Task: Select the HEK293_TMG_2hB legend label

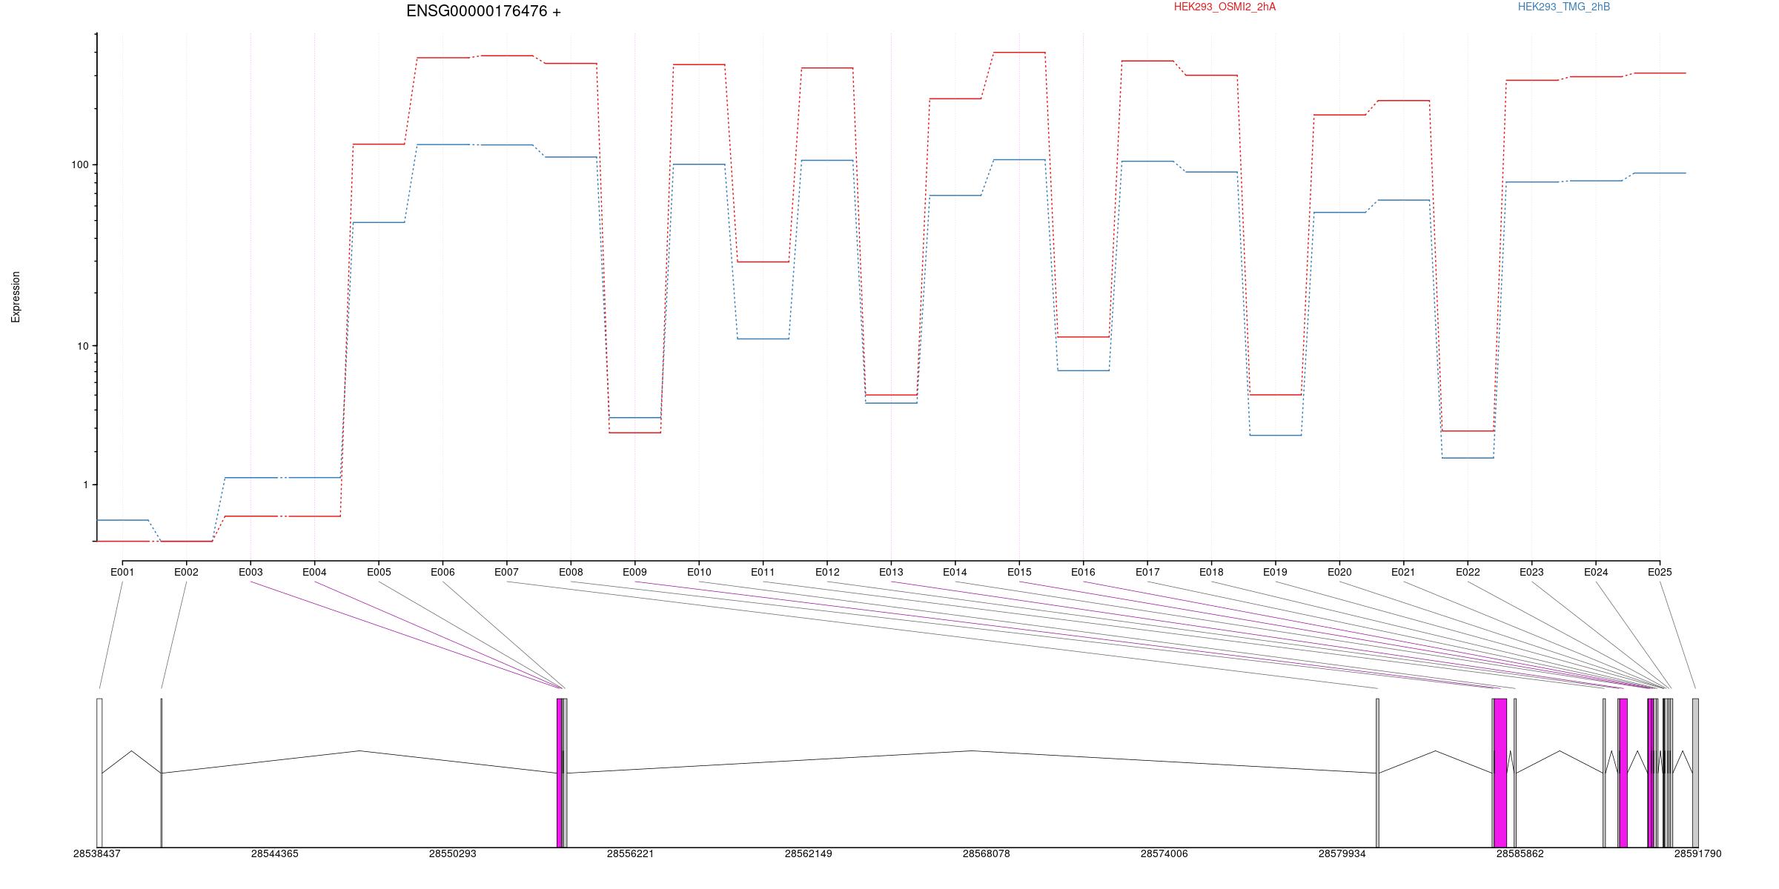Action: (1564, 7)
